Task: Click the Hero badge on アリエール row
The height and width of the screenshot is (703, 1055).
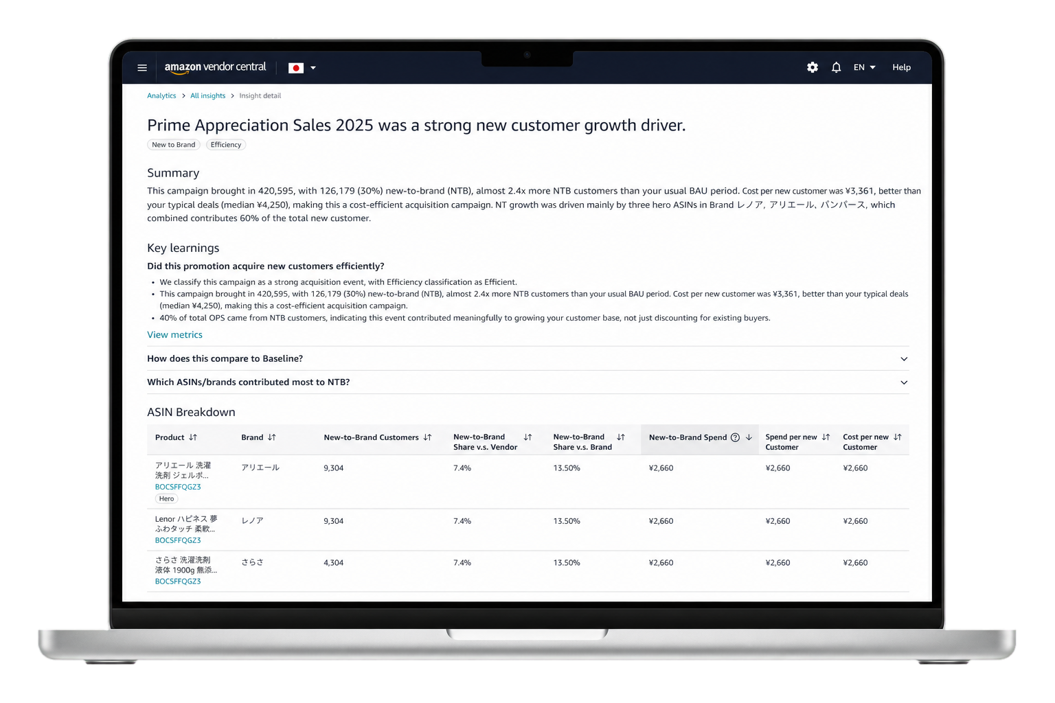Action: point(166,499)
